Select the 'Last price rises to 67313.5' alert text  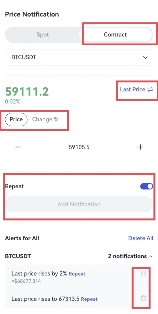point(45,299)
